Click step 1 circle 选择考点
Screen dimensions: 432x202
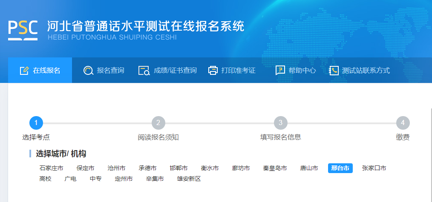[x=36, y=123]
